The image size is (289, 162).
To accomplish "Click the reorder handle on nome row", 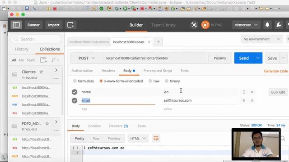I will coord(244,92).
